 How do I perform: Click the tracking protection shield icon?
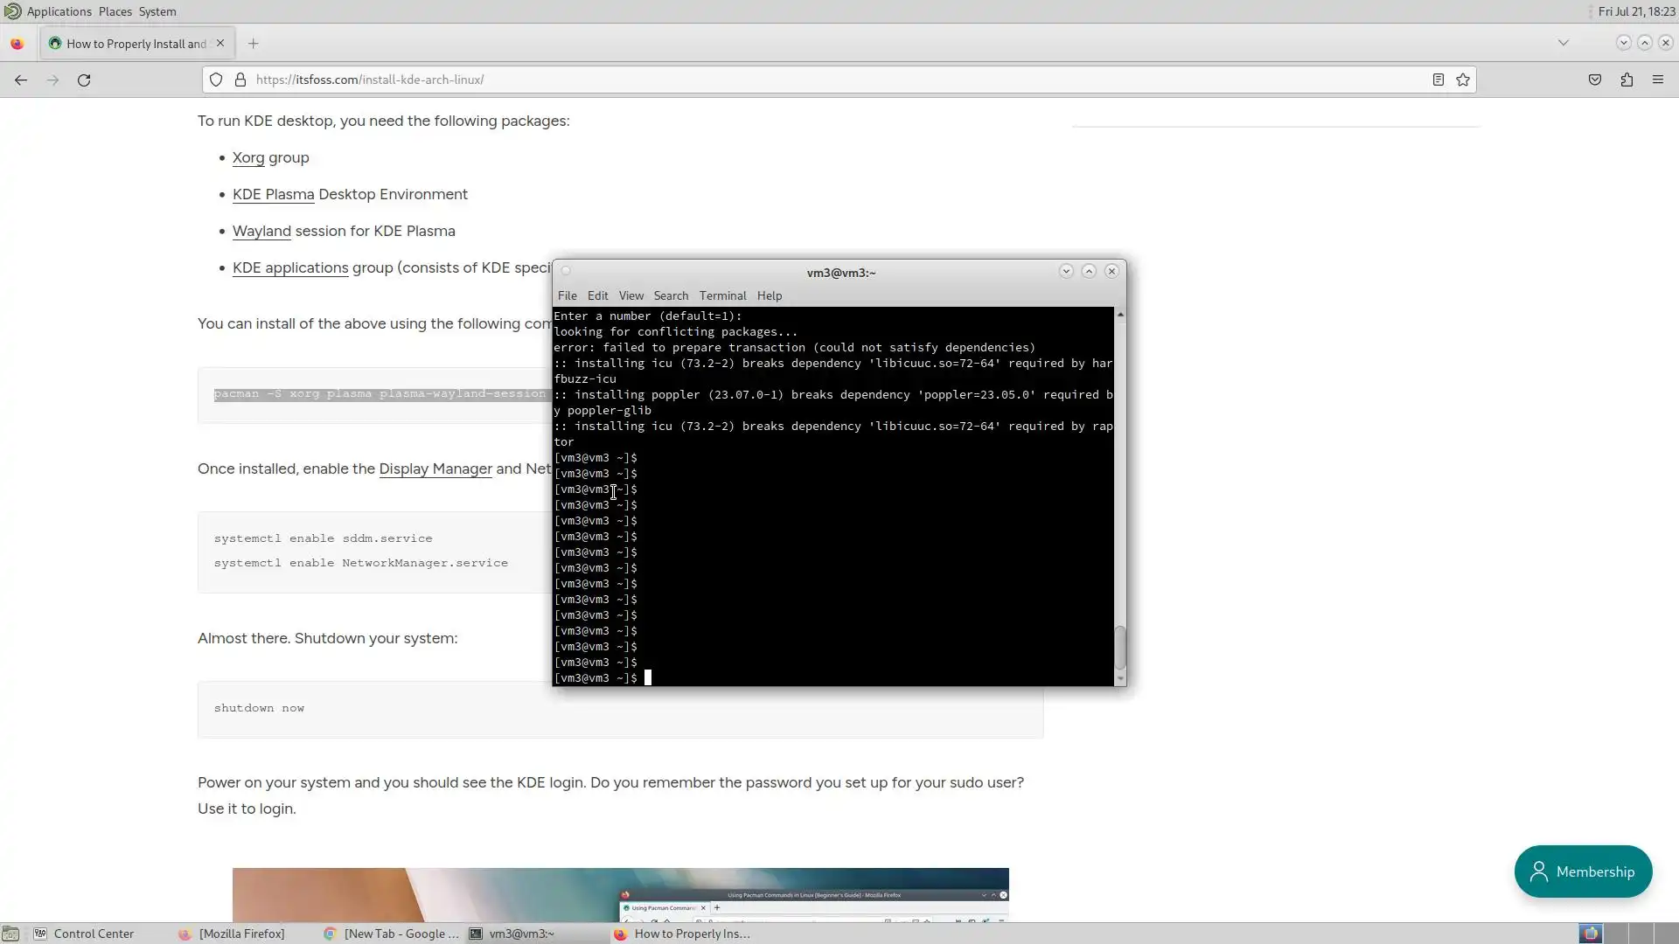tap(216, 80)
